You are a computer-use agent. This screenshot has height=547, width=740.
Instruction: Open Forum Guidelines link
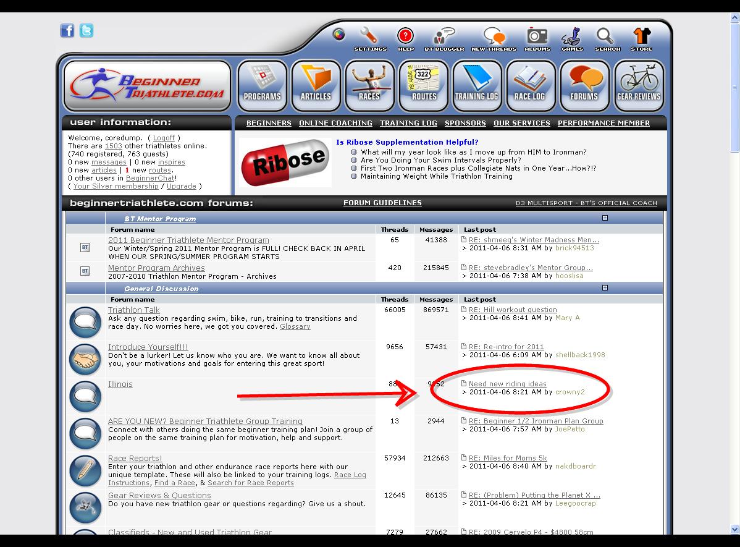(382, 203)
